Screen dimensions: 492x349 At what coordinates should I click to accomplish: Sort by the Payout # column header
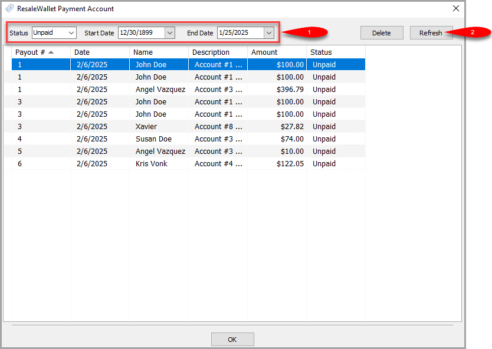click(x=41, y=52)
